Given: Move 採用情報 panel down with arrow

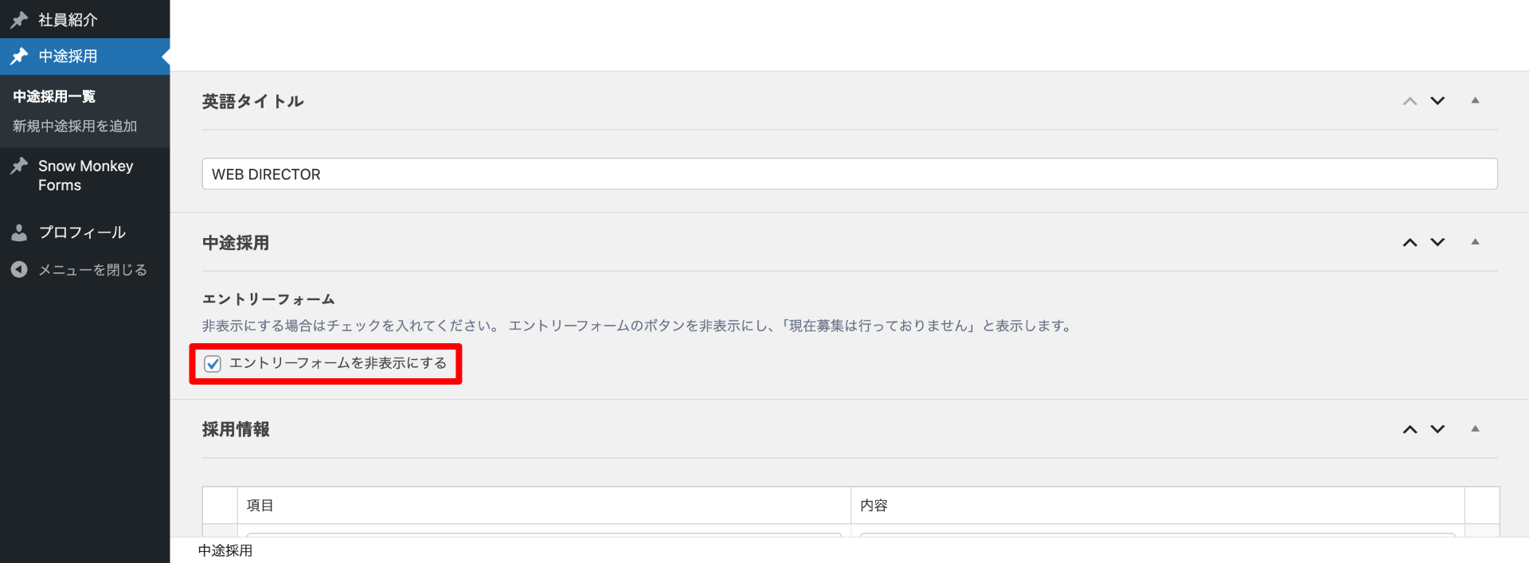Looking at the screenshot, I should coord(1437,429).
